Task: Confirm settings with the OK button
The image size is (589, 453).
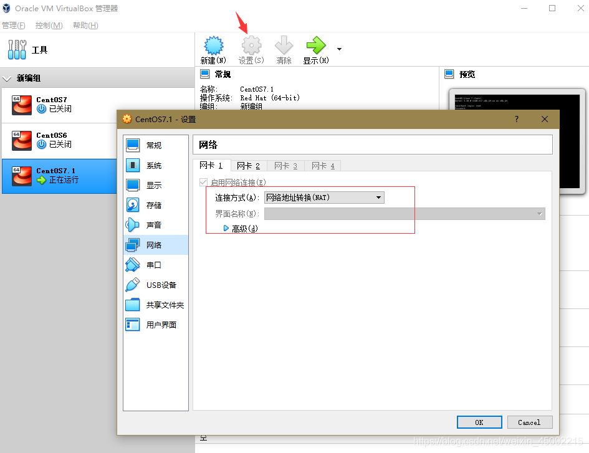Action: point(479,422)
